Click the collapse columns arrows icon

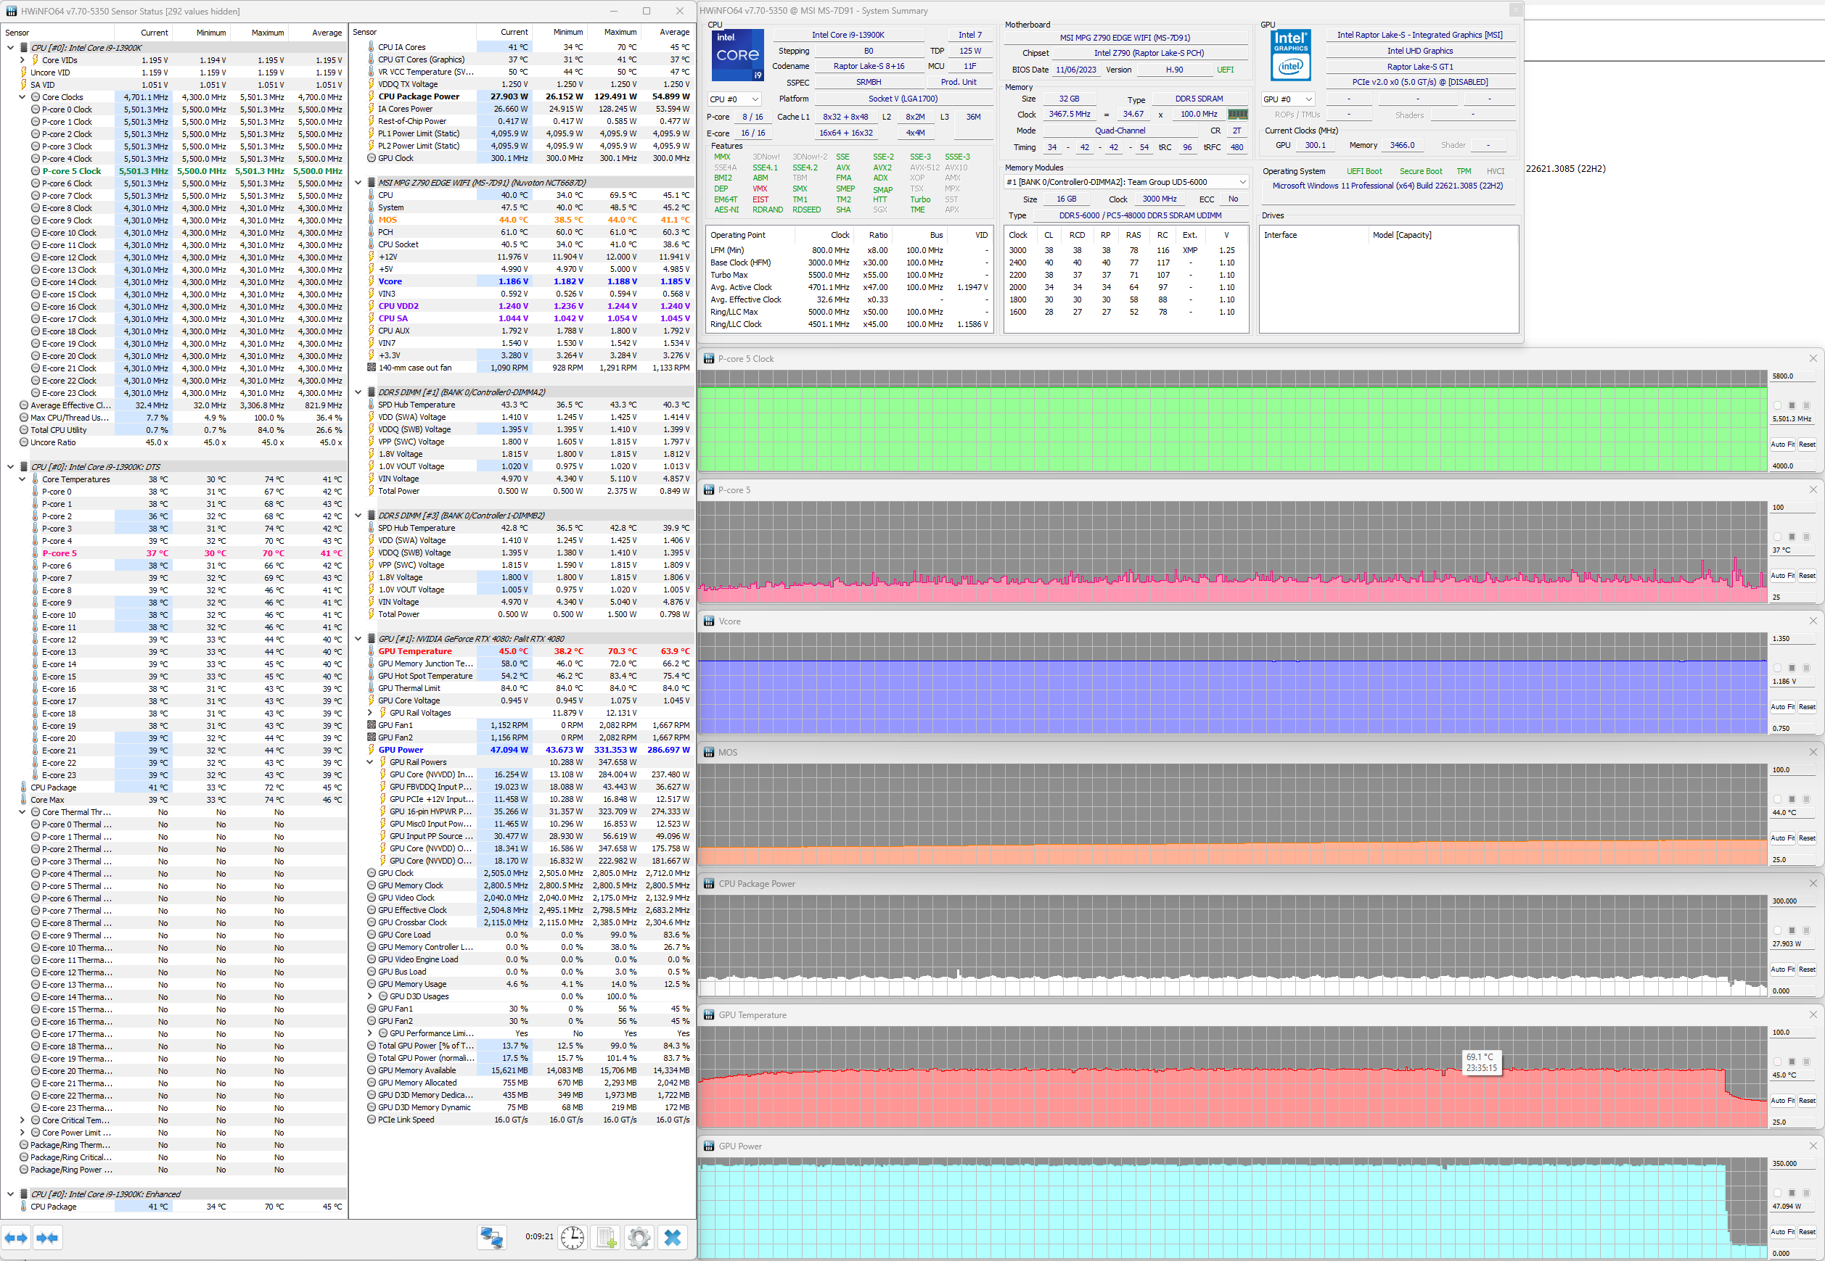coord(46,1237)
